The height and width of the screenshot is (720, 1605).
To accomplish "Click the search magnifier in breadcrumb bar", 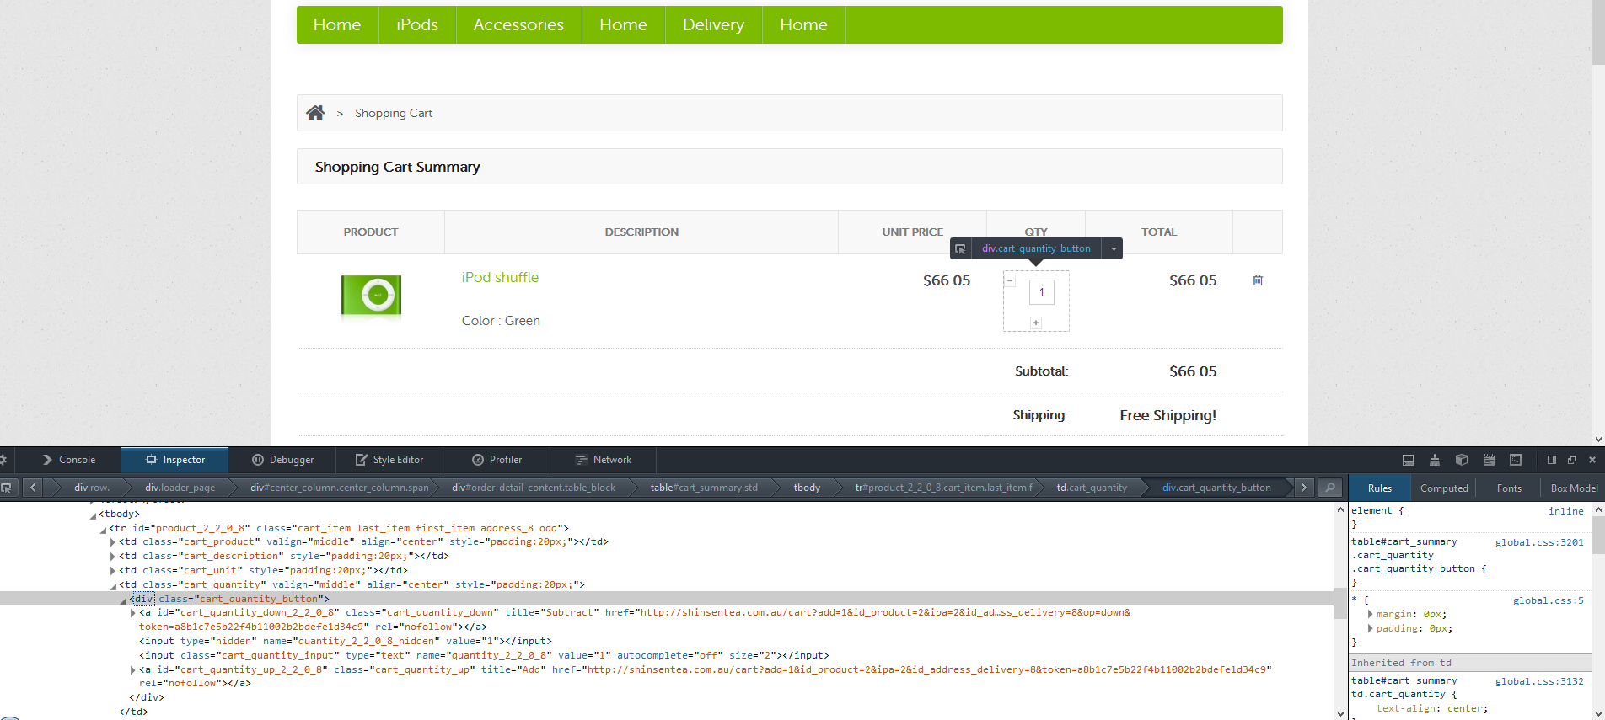I will 1329,488.
